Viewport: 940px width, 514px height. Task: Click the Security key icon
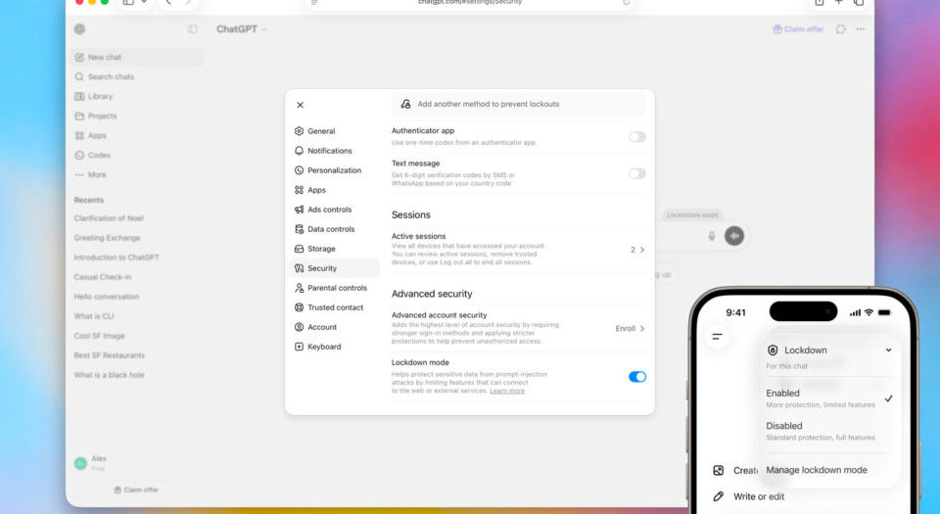pyautogui.click(x=300, y=268)
